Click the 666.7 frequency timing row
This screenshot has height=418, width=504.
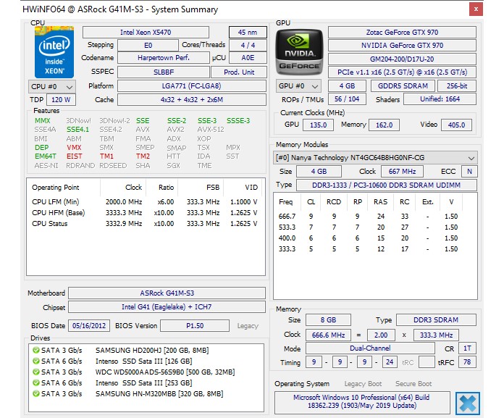click(368, 217)
